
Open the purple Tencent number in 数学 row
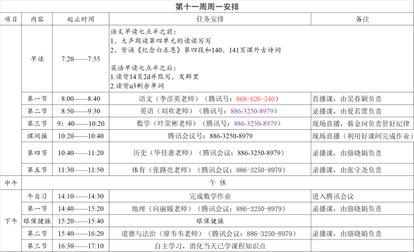coord(256,123)
